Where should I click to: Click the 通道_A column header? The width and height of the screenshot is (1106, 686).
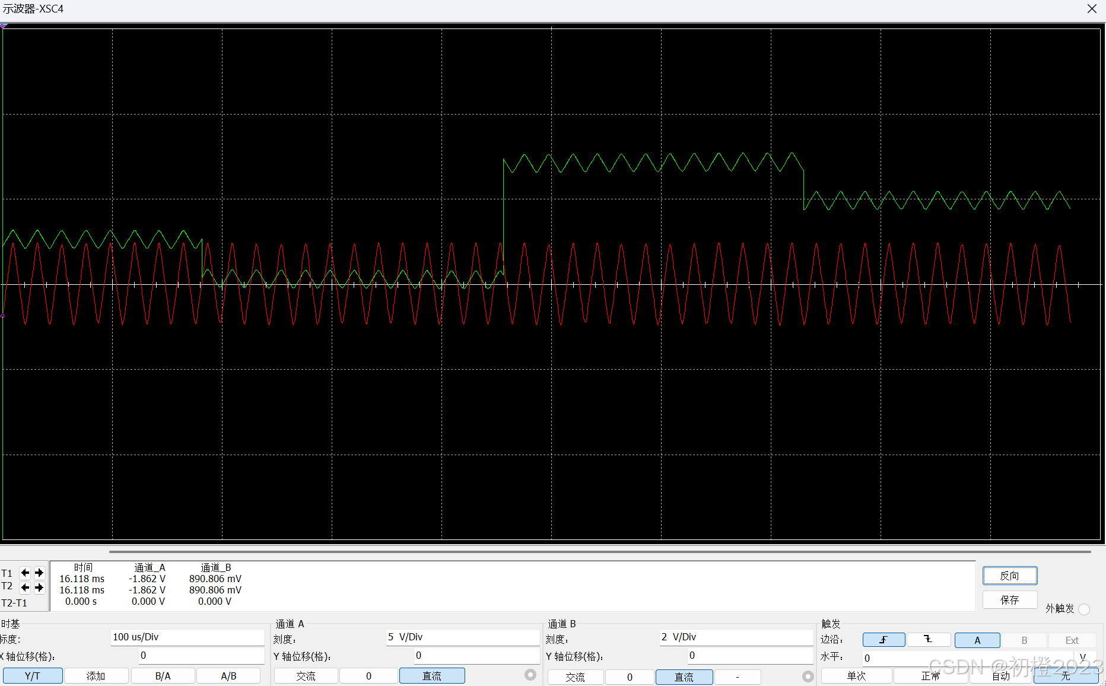pos(150,568)
